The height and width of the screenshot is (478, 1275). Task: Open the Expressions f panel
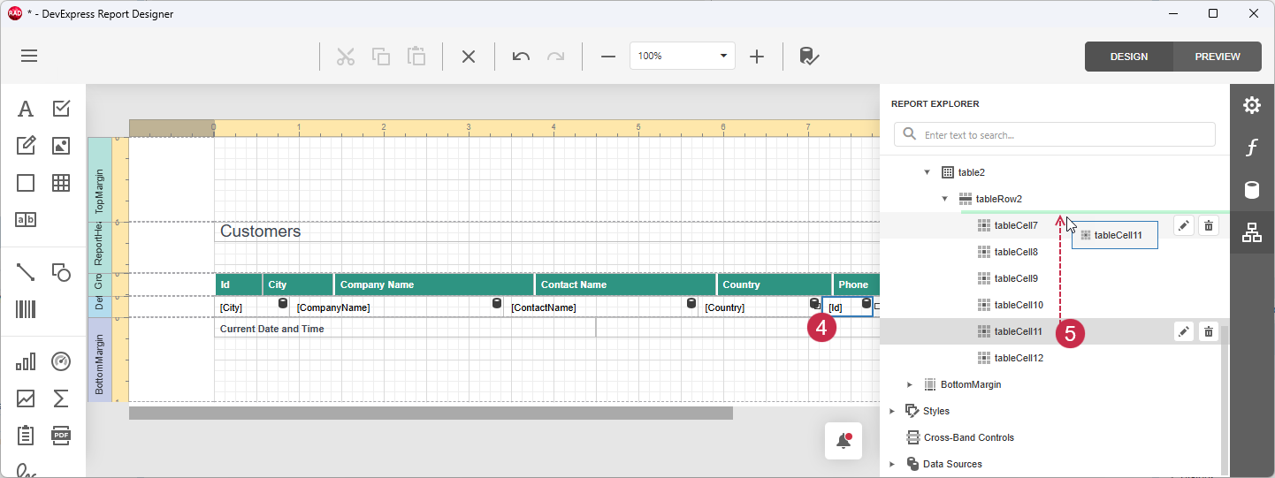(1252, 148)
